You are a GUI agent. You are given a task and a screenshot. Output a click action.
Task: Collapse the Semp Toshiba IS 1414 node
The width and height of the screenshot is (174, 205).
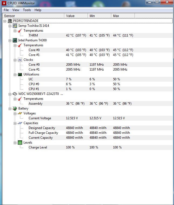click(10, 26)
